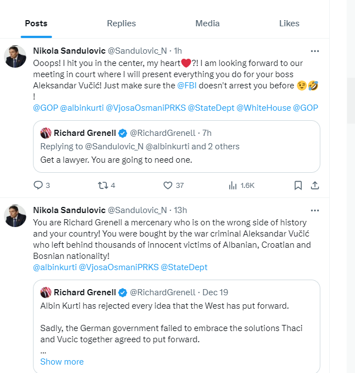Open more options on the 1h post
Viewport: 355px width, 373px height.
pyautogui.click(x=315, y=50)
